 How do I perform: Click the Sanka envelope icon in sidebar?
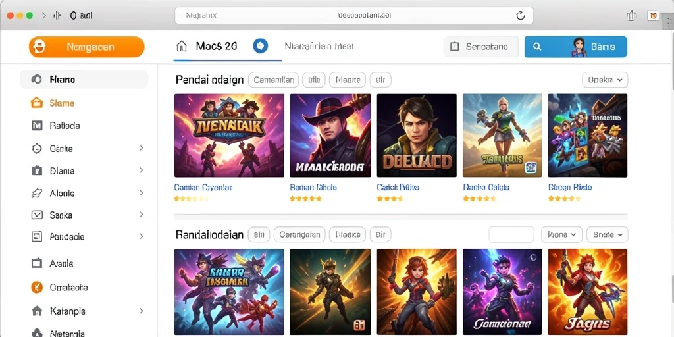point(37,215)
